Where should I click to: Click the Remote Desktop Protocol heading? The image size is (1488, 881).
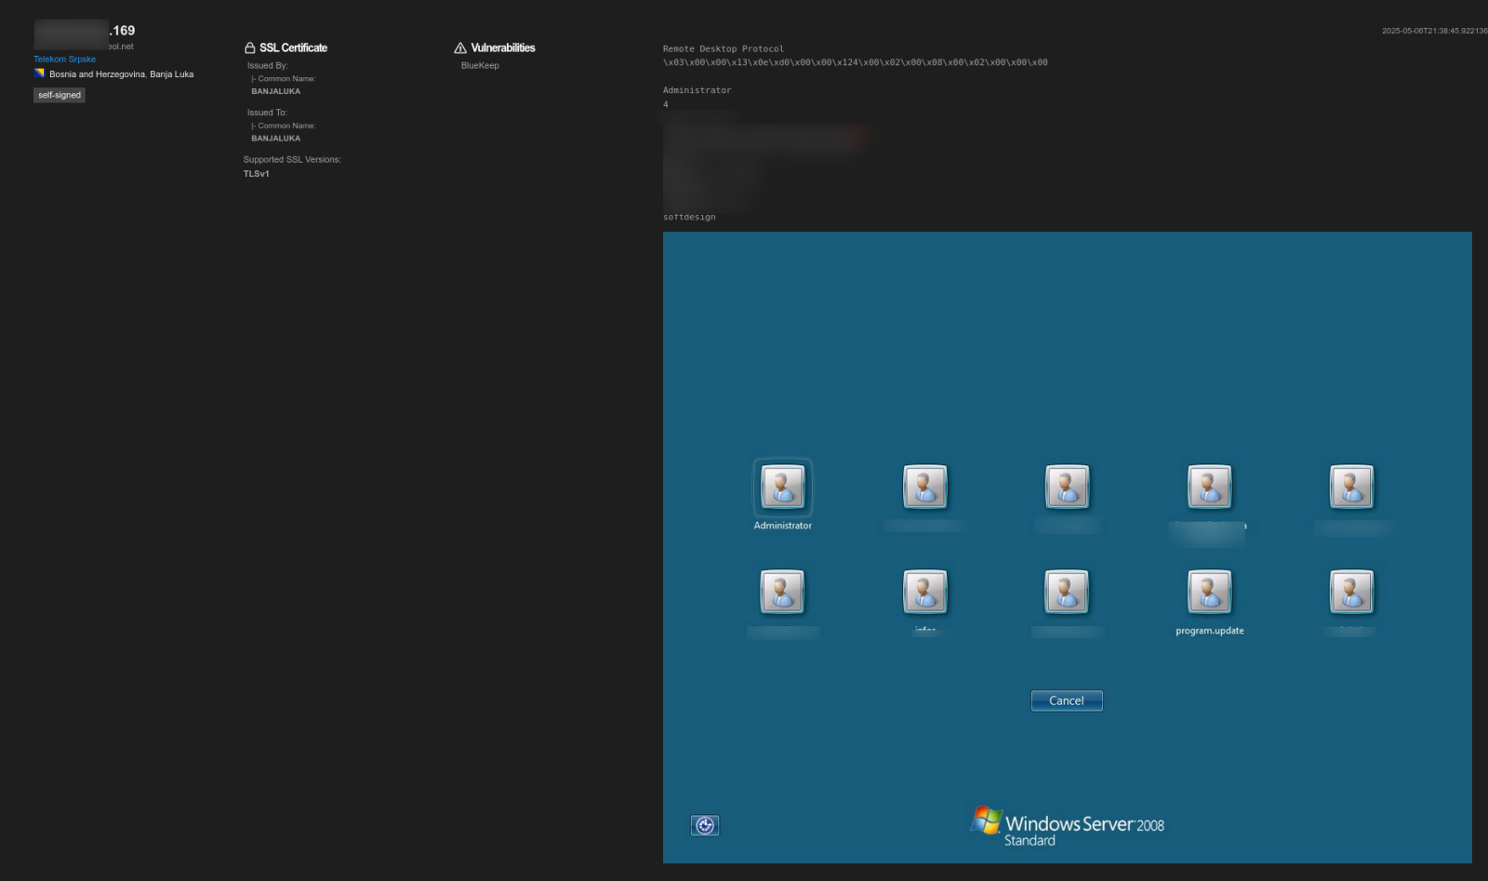pos(723,48)
